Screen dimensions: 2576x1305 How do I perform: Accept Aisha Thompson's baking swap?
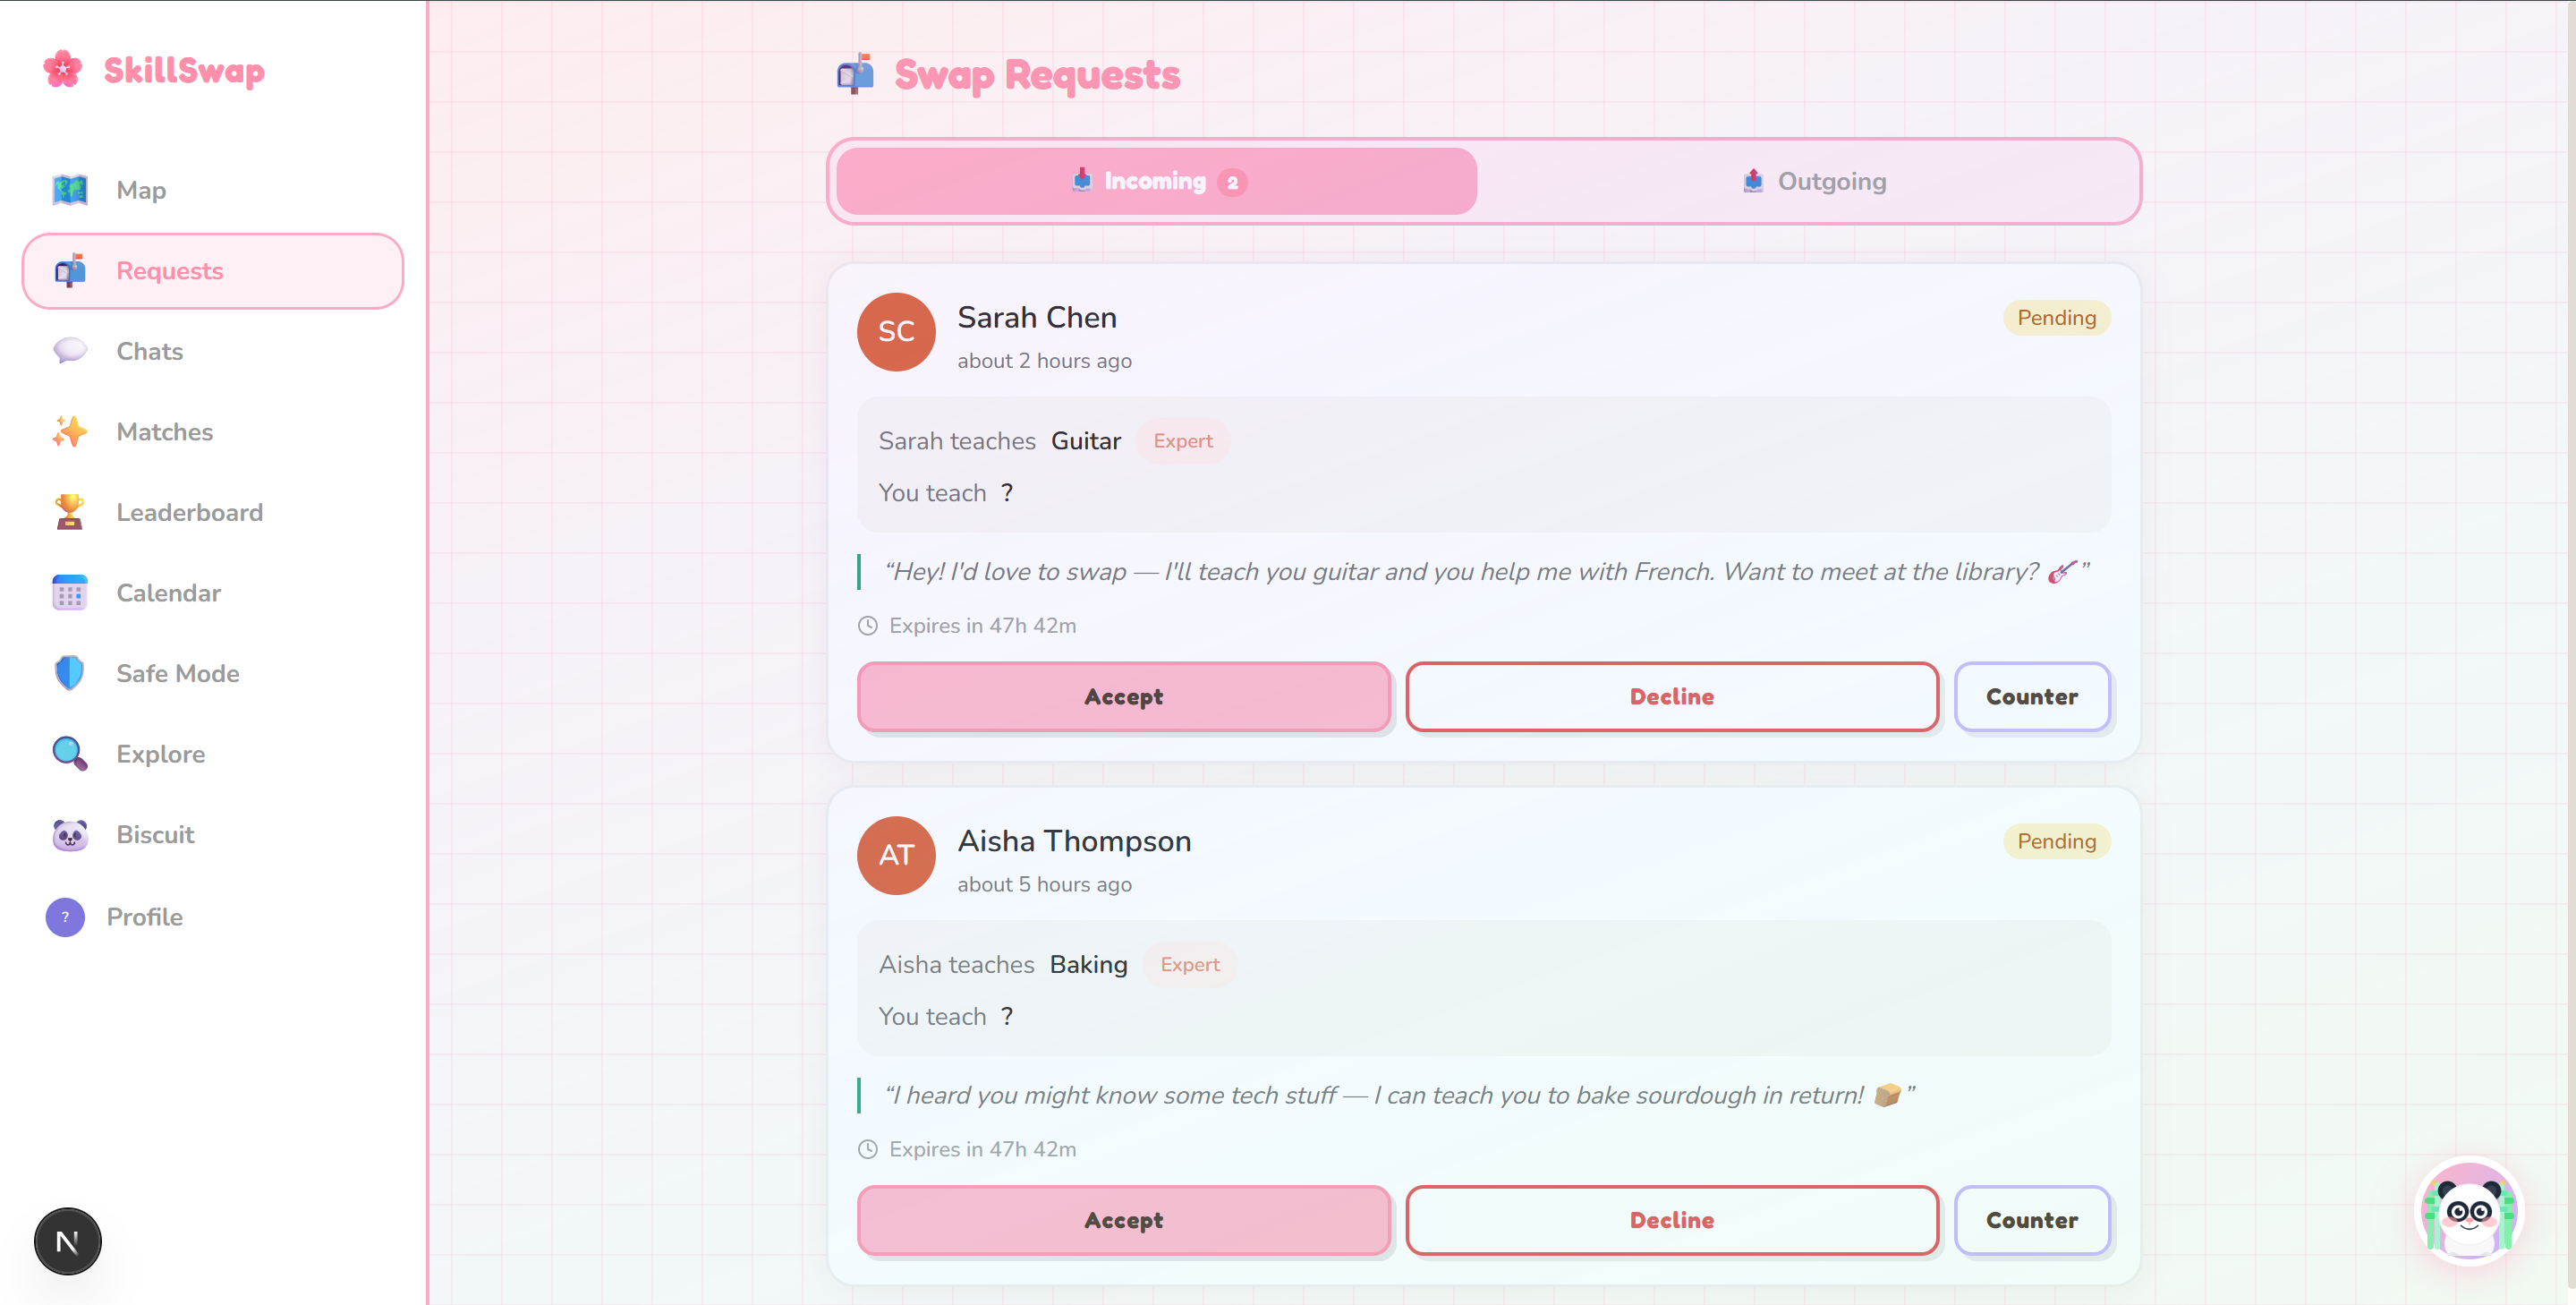[x=1123, y=1220]
